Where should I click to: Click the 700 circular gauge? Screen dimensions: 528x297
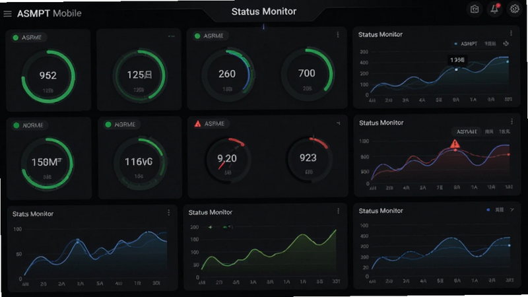(307, 74)
